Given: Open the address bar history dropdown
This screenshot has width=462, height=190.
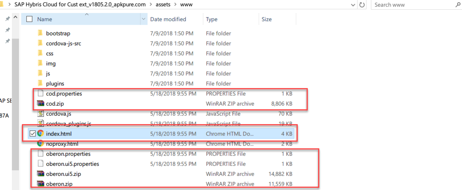Looking at the screenshot, I should click(x=353, y=5).
